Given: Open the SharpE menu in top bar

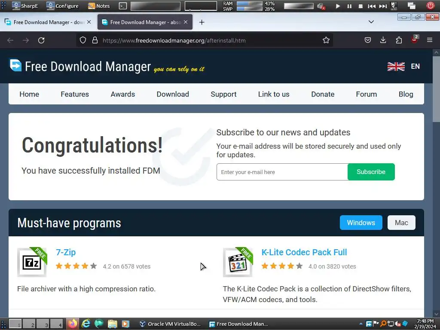Looking at the screenshot, I should (24, 6).
